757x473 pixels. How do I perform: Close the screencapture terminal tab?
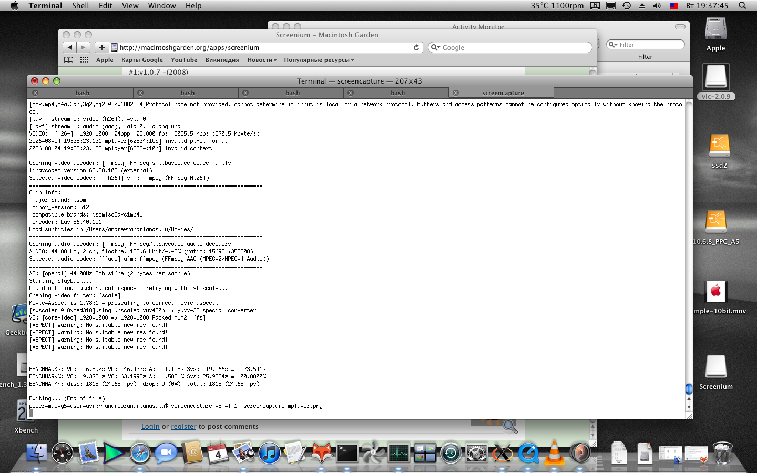click(456, 93)
